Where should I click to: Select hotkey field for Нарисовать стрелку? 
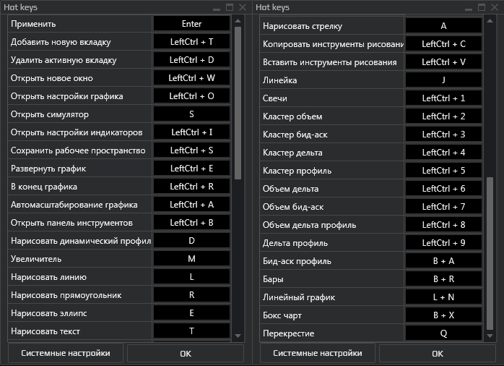[443, 25]
